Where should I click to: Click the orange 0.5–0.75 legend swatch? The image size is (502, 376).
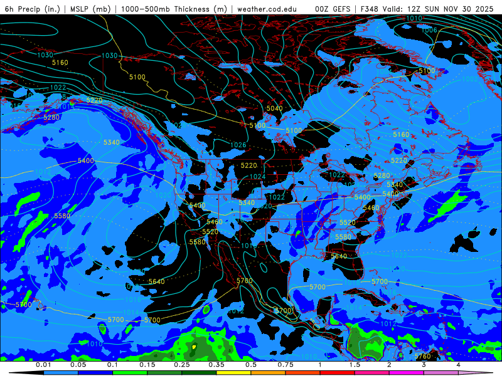tap(269, 373)
